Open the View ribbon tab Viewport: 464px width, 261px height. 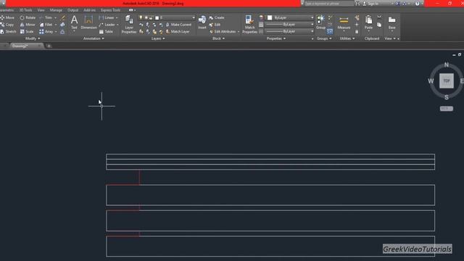[41, 10]
